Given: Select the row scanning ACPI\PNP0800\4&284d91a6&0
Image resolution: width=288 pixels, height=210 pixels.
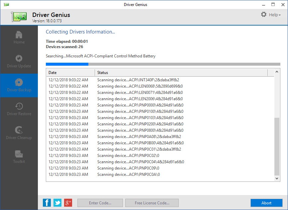Looking at the screenshot, I should pos(160,130).
